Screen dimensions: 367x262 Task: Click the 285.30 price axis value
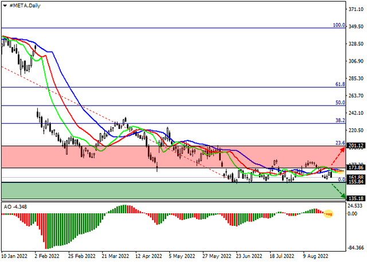click(356, 79)
